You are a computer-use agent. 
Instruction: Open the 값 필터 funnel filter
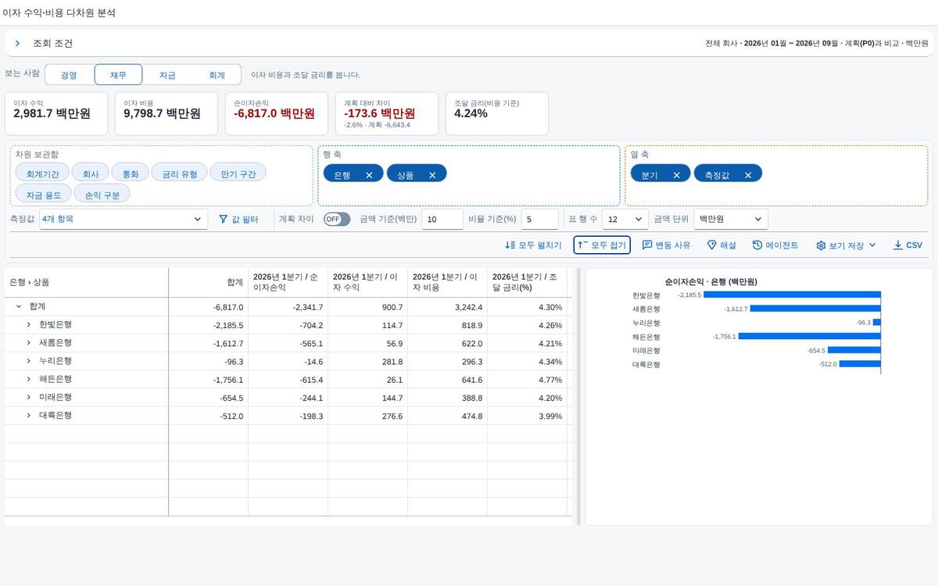238,220
